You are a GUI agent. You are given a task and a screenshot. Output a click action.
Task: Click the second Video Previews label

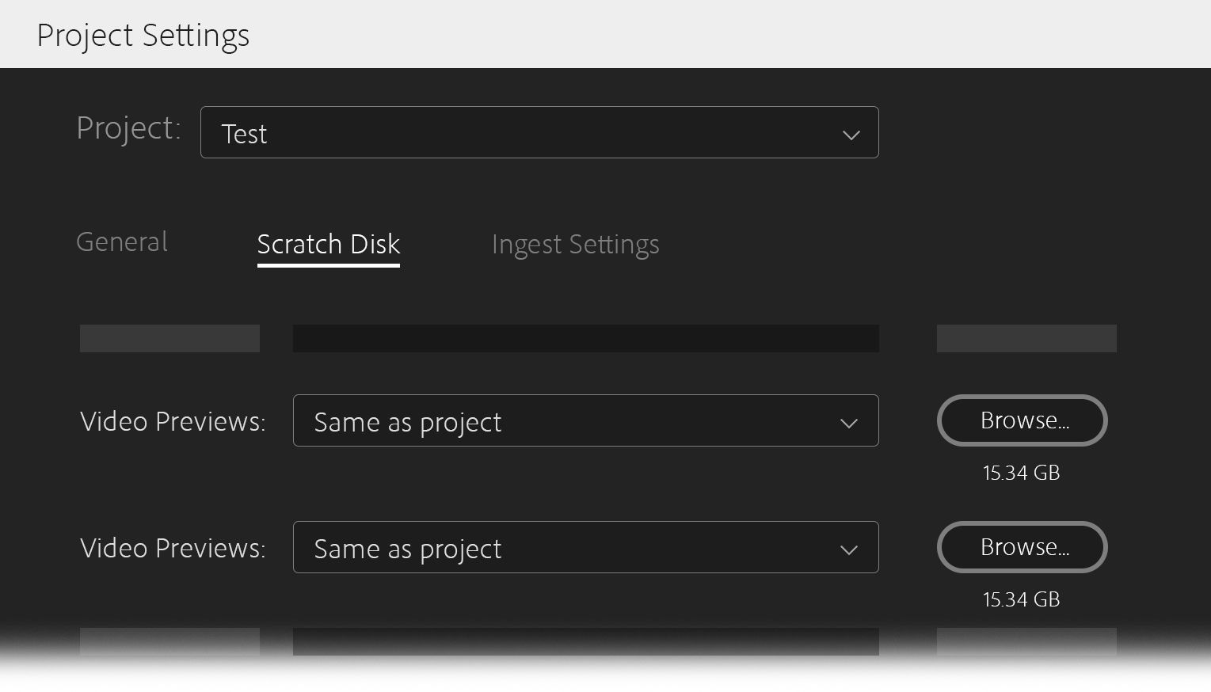point(172,549)
